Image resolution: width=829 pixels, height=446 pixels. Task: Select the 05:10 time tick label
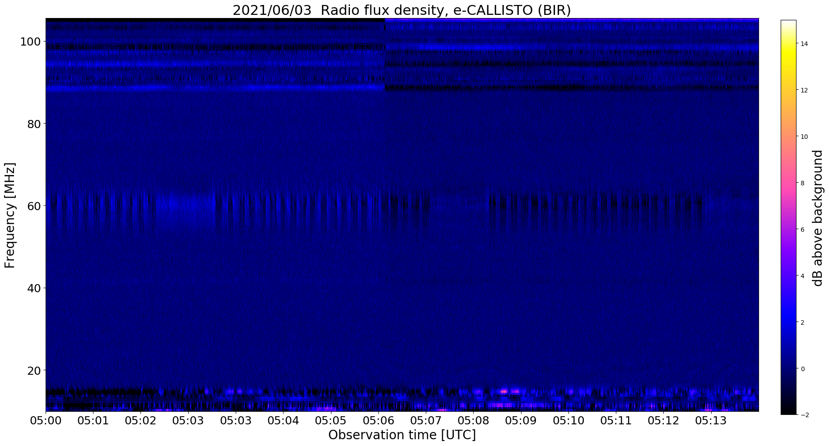(568, 421)
